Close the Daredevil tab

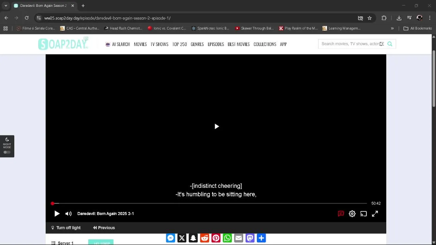pyautogui.click(x=73, y=6)
